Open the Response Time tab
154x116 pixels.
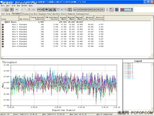[x=45, y=14]
